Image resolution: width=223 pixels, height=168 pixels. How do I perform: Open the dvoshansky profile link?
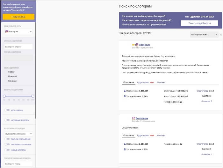(x=142, y=118)
